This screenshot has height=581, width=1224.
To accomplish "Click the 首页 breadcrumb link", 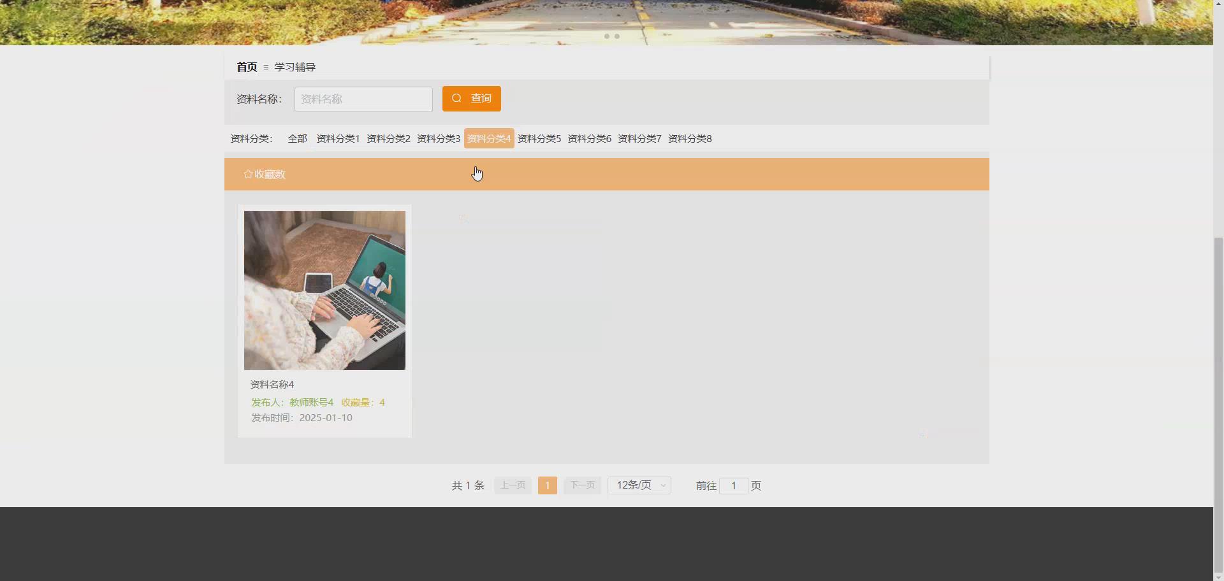I will coord(246,67).
